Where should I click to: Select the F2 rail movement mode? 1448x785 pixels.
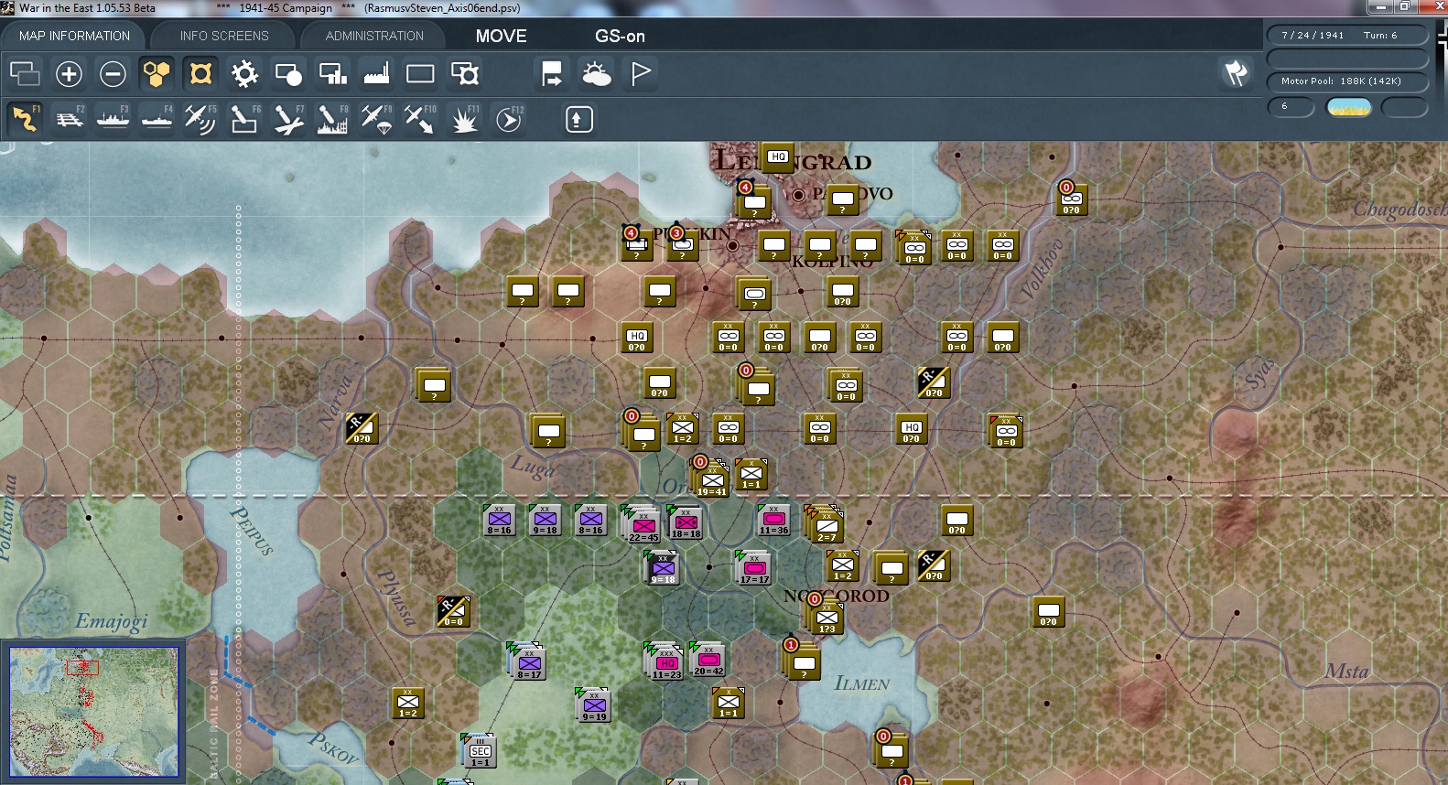pyautogui.click(x=69, y=119)
